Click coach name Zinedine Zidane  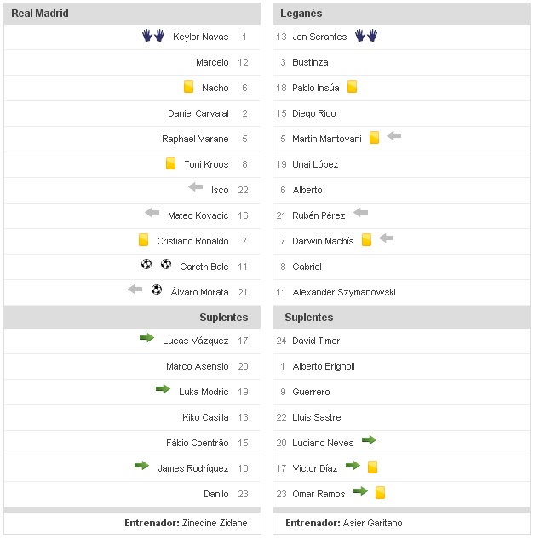coord(215,523)
